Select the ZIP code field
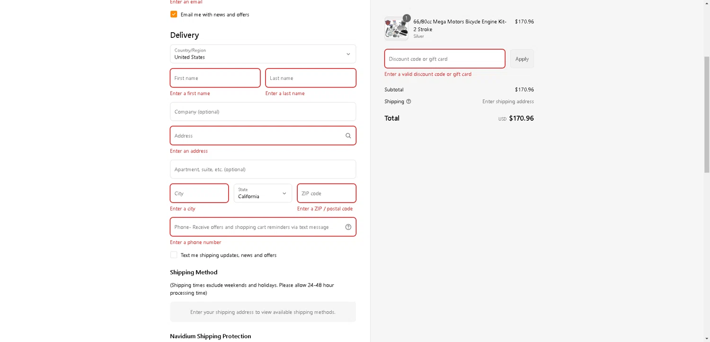This screenshot has height=342, width=710. [326, 193]
